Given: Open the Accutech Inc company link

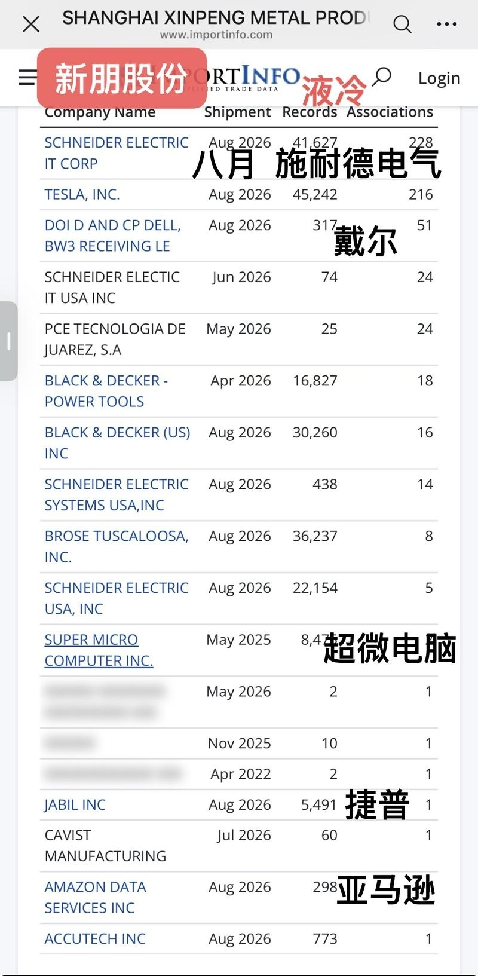Looking at the screenshot, I should click(x=95, y=938).
